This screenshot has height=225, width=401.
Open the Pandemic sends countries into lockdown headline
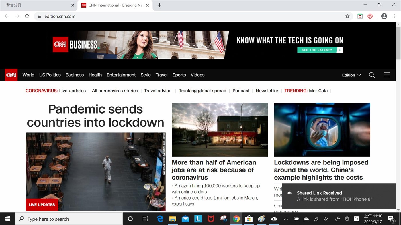click(95, 116)
